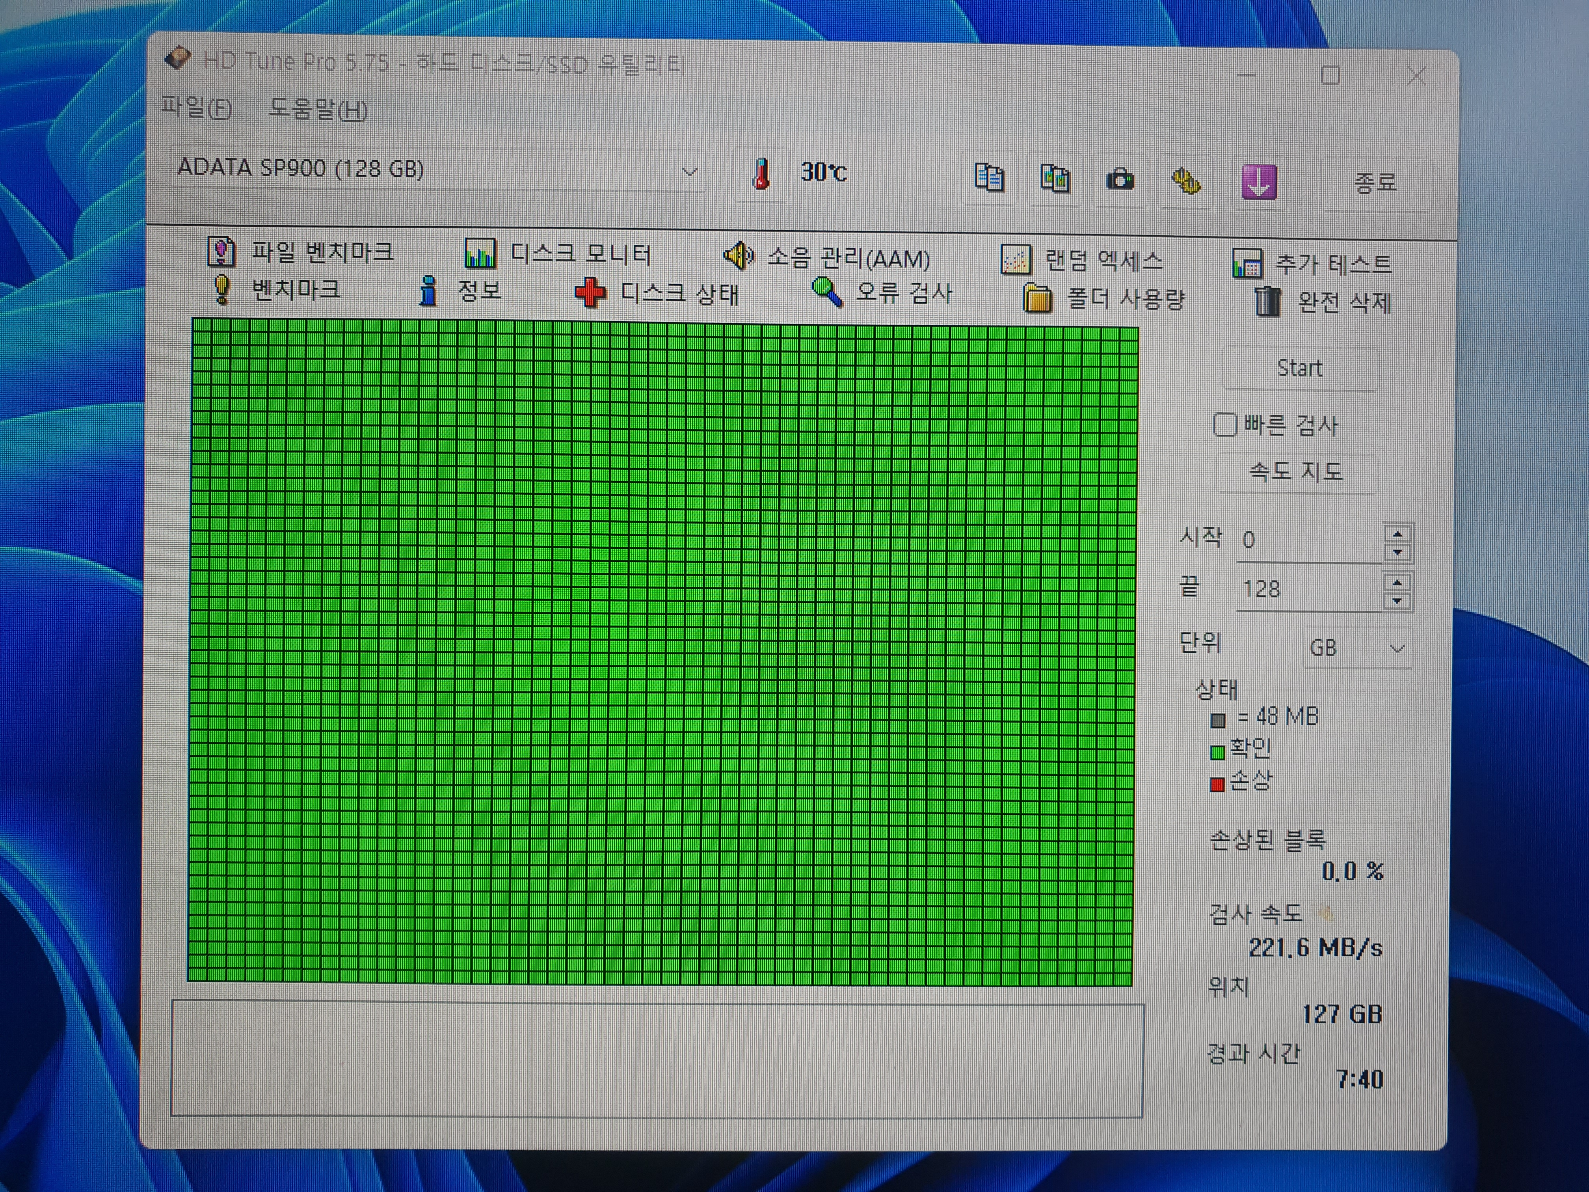This screenshot has height=1192, width=1589.
Task: Click the copy info to clipboard icon
Action: click(x=989, y=177)
